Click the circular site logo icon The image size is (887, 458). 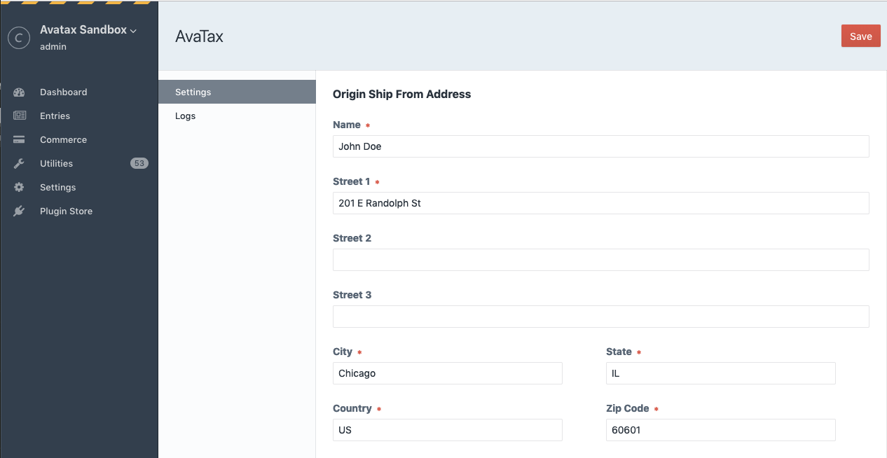19,38
